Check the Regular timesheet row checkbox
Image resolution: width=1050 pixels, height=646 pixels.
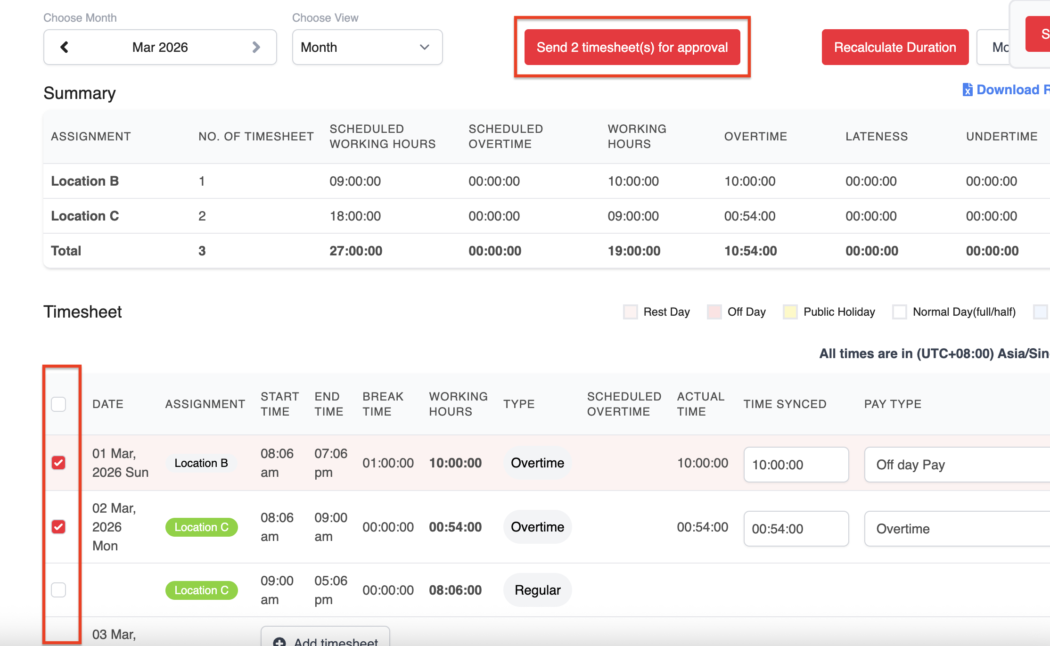58,590
